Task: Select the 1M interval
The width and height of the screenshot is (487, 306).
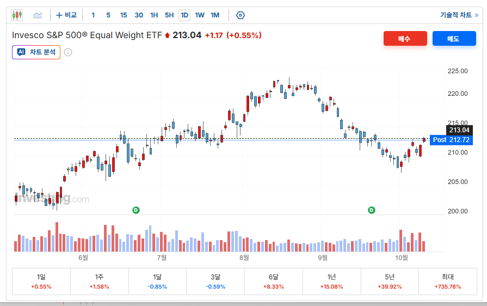Action: click(x=215, y=15)
